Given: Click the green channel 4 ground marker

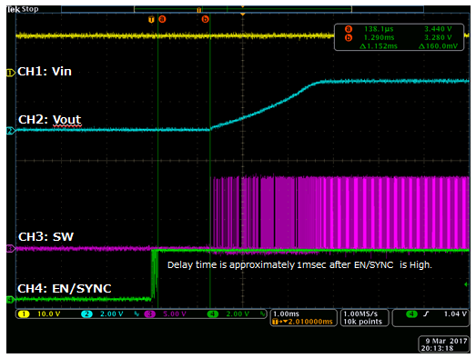Looking at the screenshot, I should (x=11, y=300).
